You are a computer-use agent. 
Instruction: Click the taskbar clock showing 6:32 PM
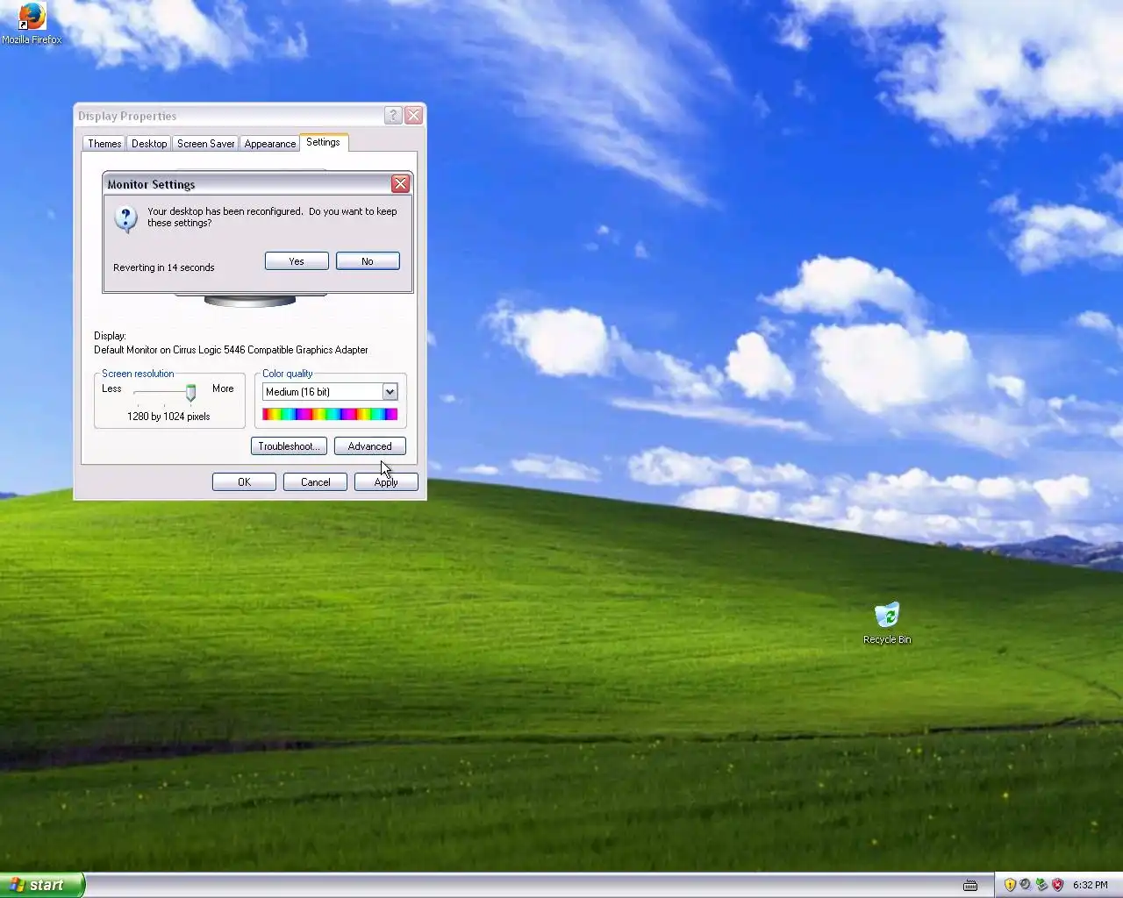(x=1091, y=885)
